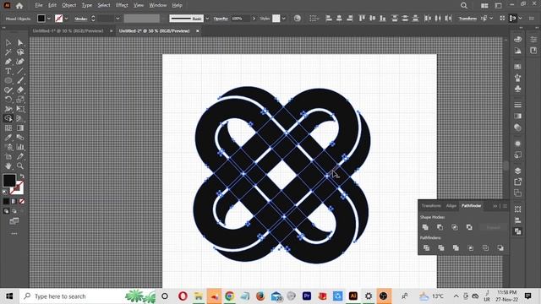Switch to the Align panel tab
This screenshot has width=541, height=304.
click(451, 206)
